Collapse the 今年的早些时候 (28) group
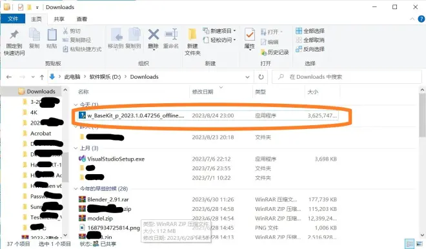The height and width of the screenshot is (249, 426). (76, 189)
